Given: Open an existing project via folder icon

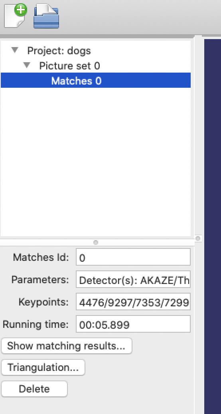Looking at the screenshot, I should 46,16.
